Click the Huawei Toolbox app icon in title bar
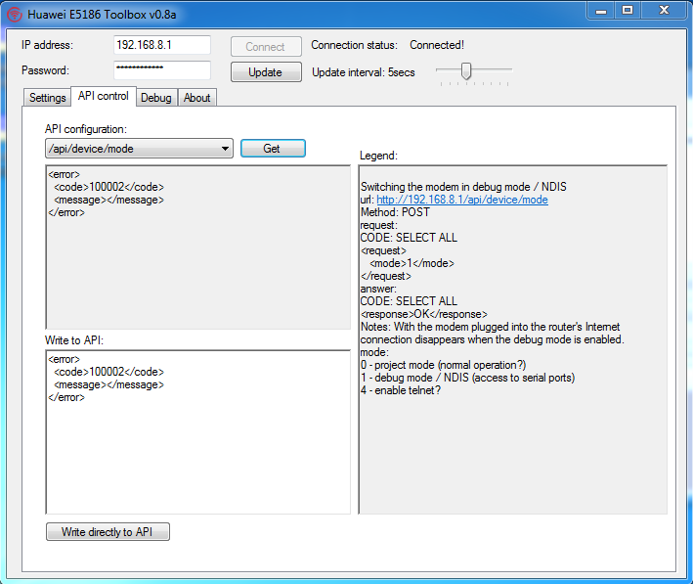The image size is (693, 584). 14,15
